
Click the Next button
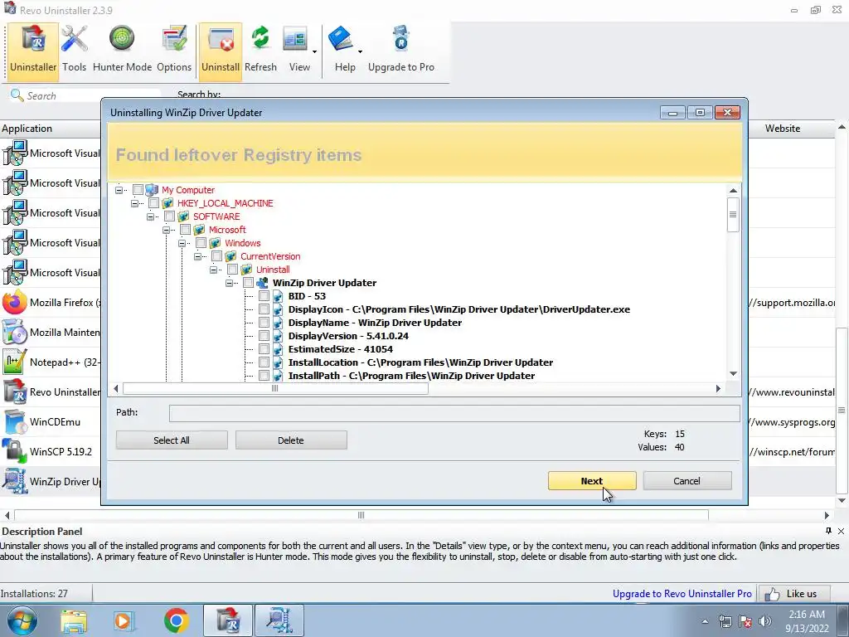pyautogui.click(x=592, y=481)
